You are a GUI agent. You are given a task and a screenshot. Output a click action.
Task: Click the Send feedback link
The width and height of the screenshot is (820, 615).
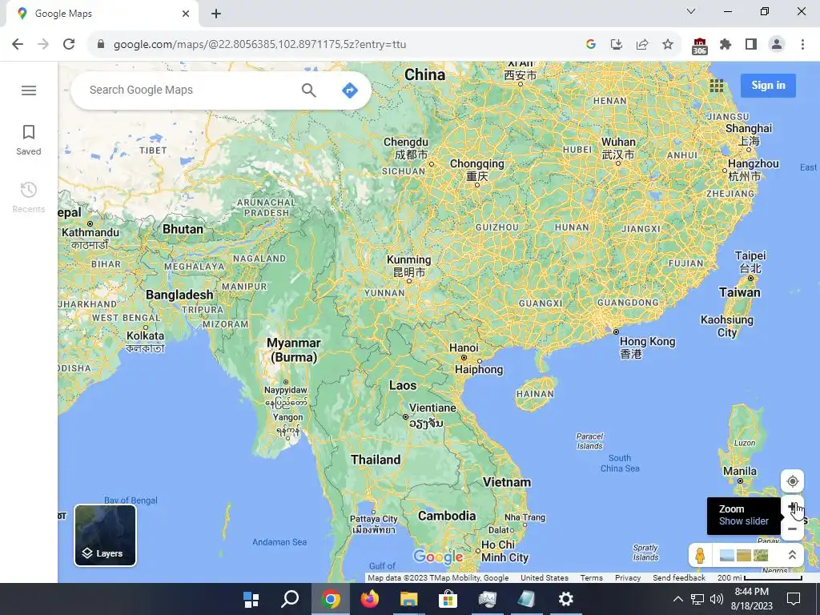pos(679,578)
